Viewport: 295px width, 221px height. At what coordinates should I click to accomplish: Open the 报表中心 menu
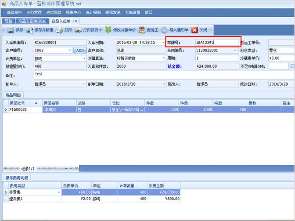pos(73,12)
